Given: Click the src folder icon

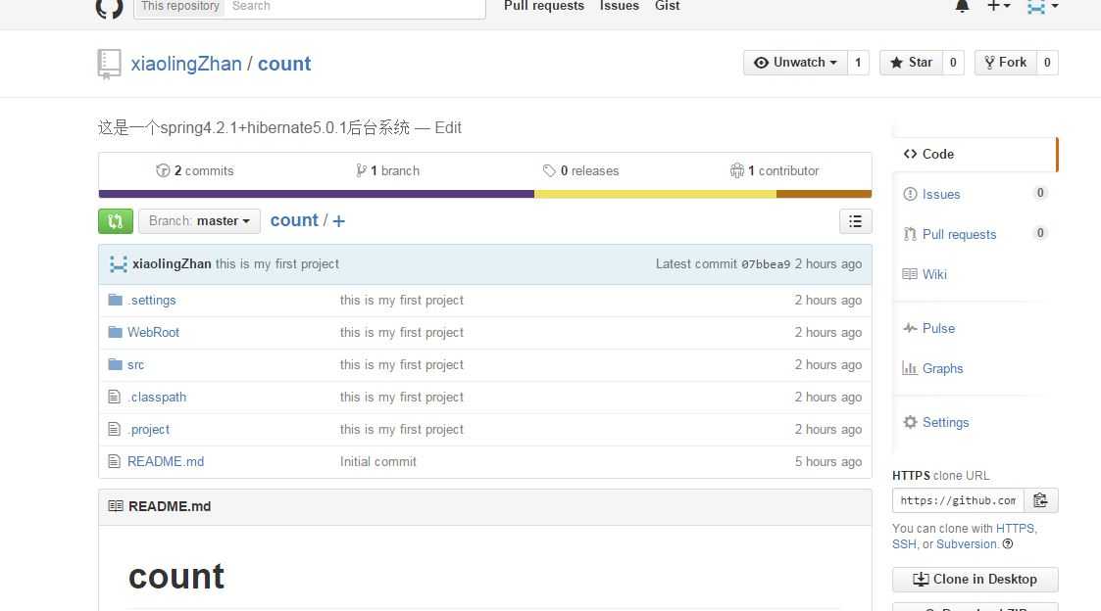Looking at the screenshot, I should [115, 365].
